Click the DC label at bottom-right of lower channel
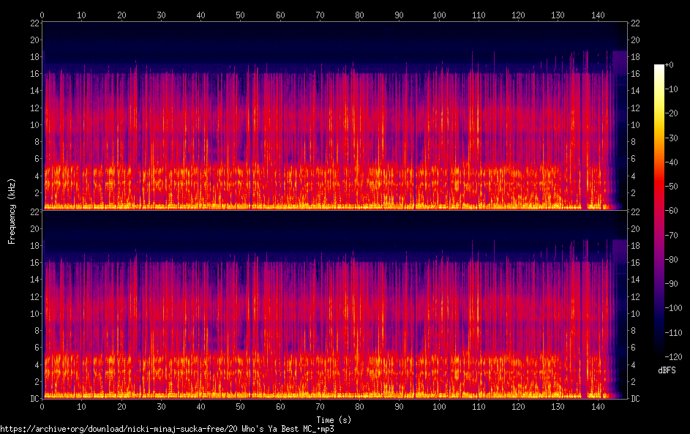690x434 pixels. (637, 399)
